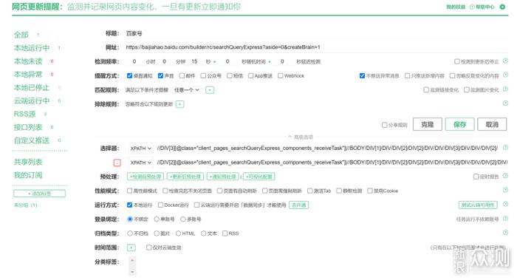Open the help icon on the 排除规则 row

pyautogui.click(x=505, y=103)
